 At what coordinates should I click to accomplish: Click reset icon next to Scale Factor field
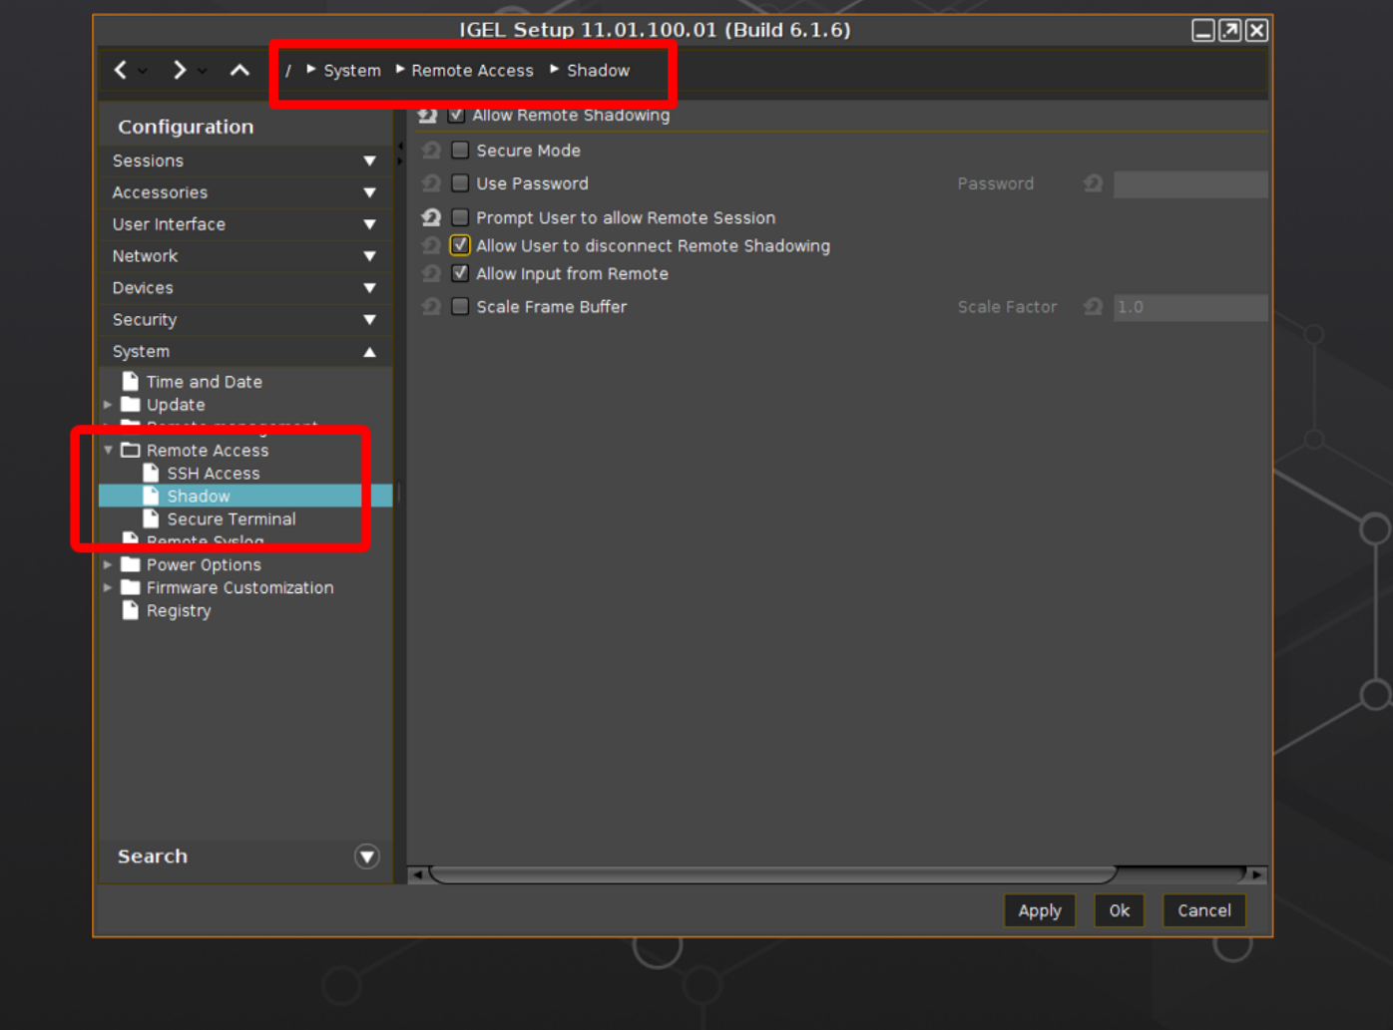point(1094,306)
